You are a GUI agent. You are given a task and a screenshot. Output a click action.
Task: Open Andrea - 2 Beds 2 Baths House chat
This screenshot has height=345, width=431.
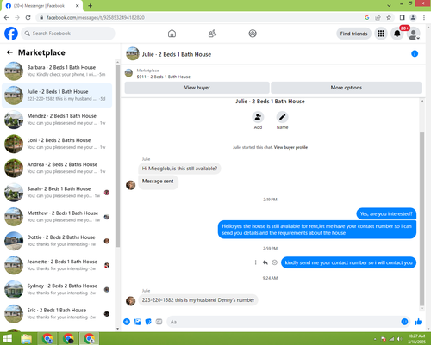pyautogui.click(x=57, y=168)
